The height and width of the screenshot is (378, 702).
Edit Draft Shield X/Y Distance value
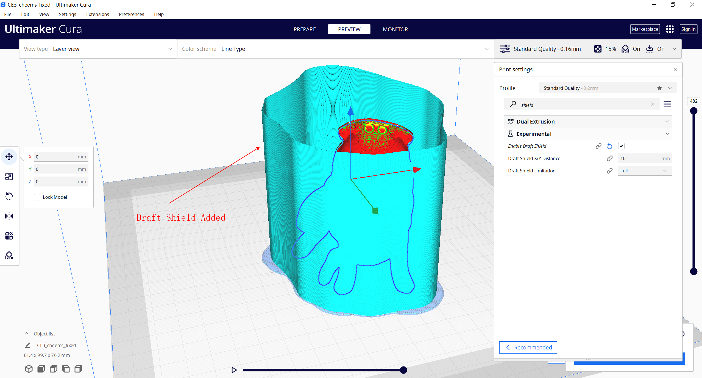(x=645, y=158)
